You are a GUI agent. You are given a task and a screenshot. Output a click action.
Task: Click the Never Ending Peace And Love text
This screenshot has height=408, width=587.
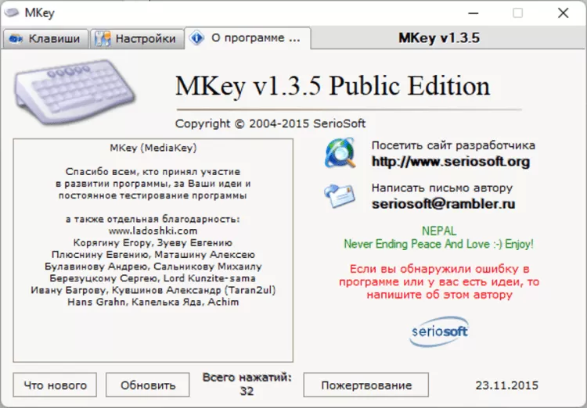439,244
